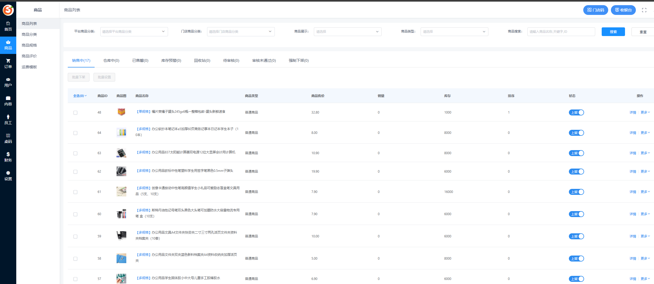654x284 pixels.
Task: Switch to the 仓库中(0) tab
Action: coord(111,60)
